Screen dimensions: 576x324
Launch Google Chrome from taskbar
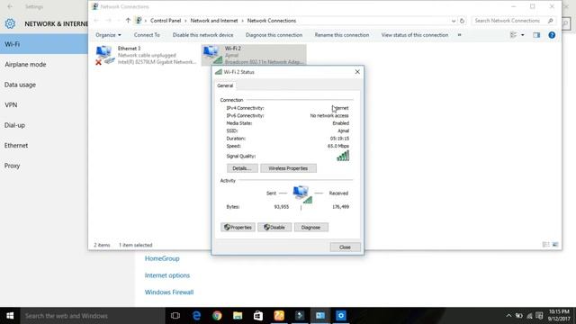(x=217, y=316)
